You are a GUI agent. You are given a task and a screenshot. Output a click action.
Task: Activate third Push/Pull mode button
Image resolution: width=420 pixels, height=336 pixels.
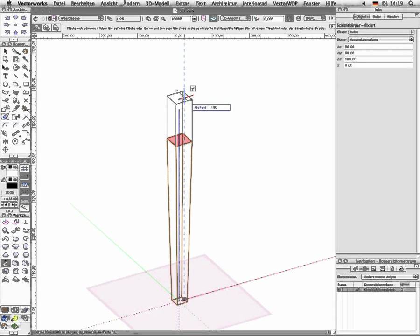(x=56, y=28)
